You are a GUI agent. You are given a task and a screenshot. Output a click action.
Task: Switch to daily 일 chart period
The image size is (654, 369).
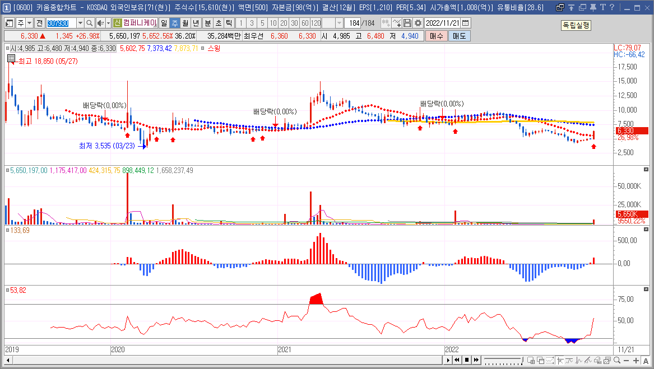click(x=164, y=24)
